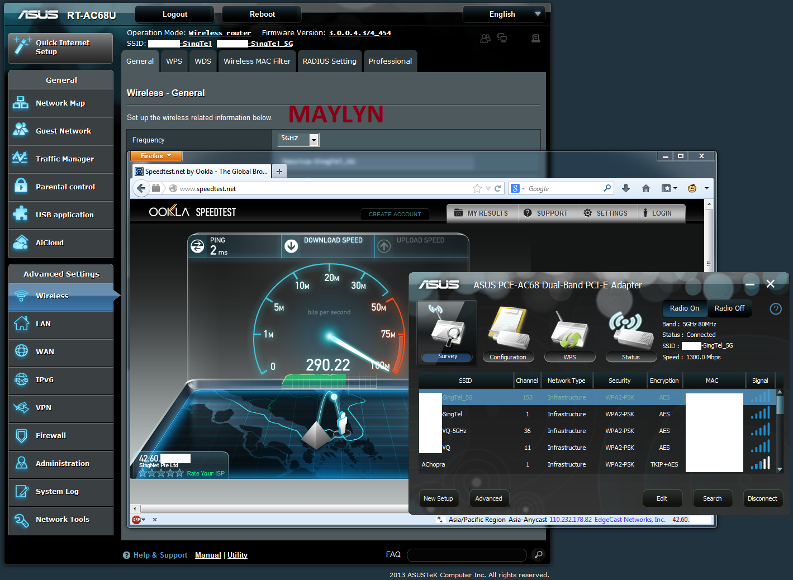Screen dimensions: 793x580
Task: Click the Disconnect button
Action: (762, 498)
